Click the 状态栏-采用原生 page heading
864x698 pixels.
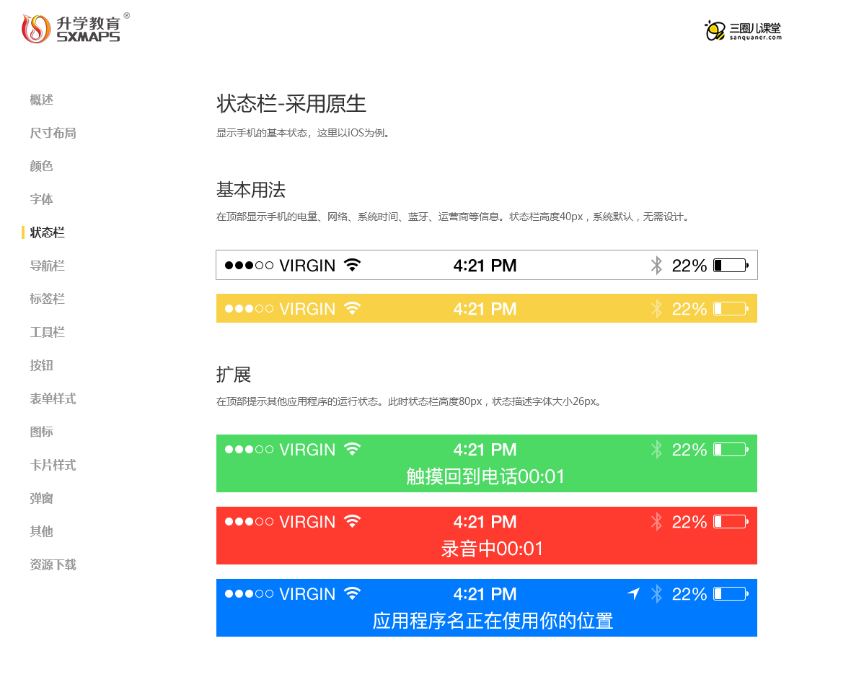pos(291,104)
